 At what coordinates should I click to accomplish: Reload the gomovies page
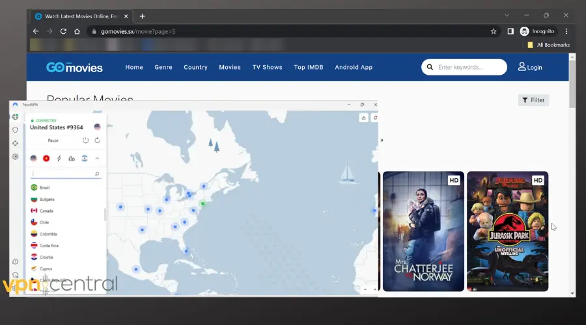[63, 31]
